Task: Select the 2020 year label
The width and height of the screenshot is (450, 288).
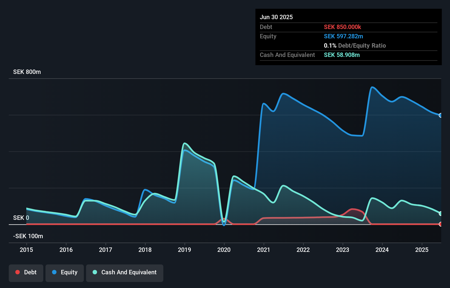Action: [x=224, y=250]
